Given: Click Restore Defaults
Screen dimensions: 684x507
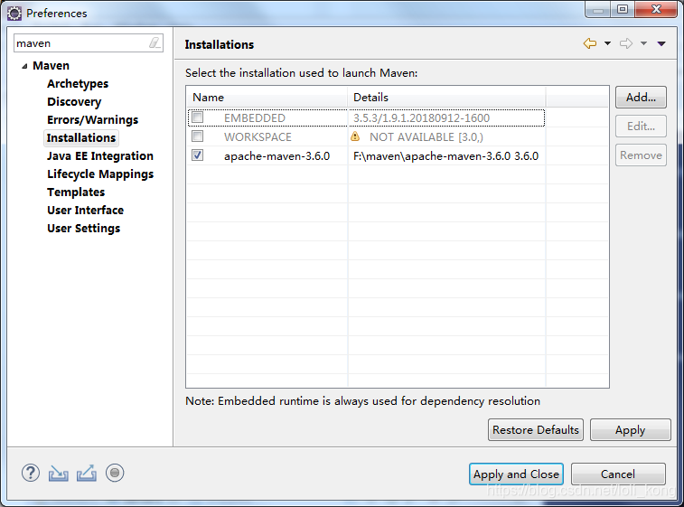Looking at the screenshot, I should tap(536, 430).
